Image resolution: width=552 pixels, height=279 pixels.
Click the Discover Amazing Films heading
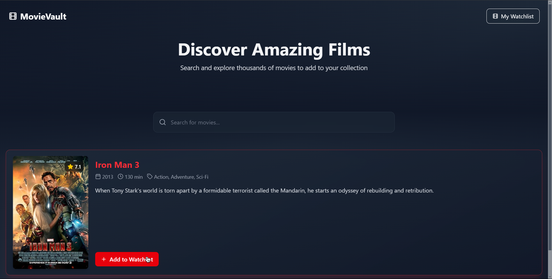274,49
